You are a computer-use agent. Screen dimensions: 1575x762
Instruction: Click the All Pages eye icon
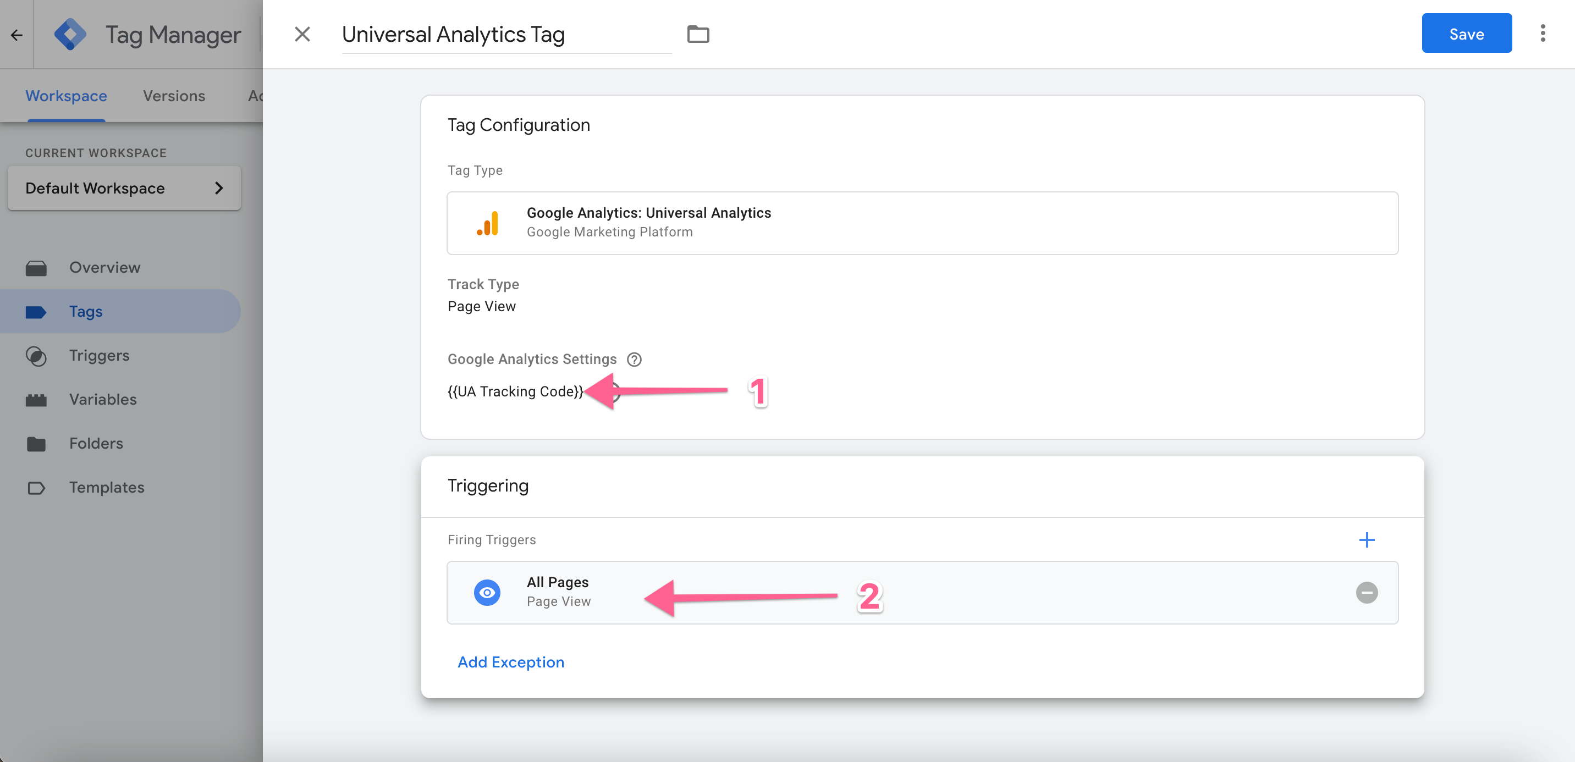pos(487,593)
